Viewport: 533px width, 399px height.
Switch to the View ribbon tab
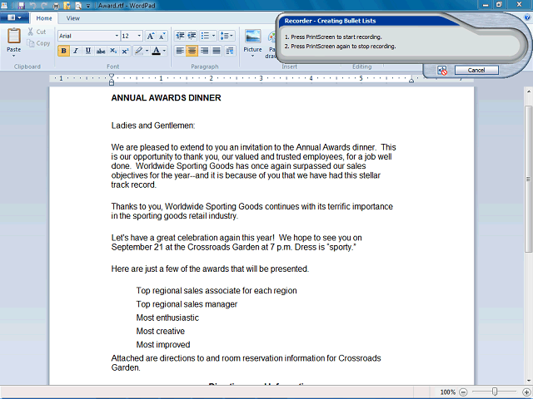72,18
